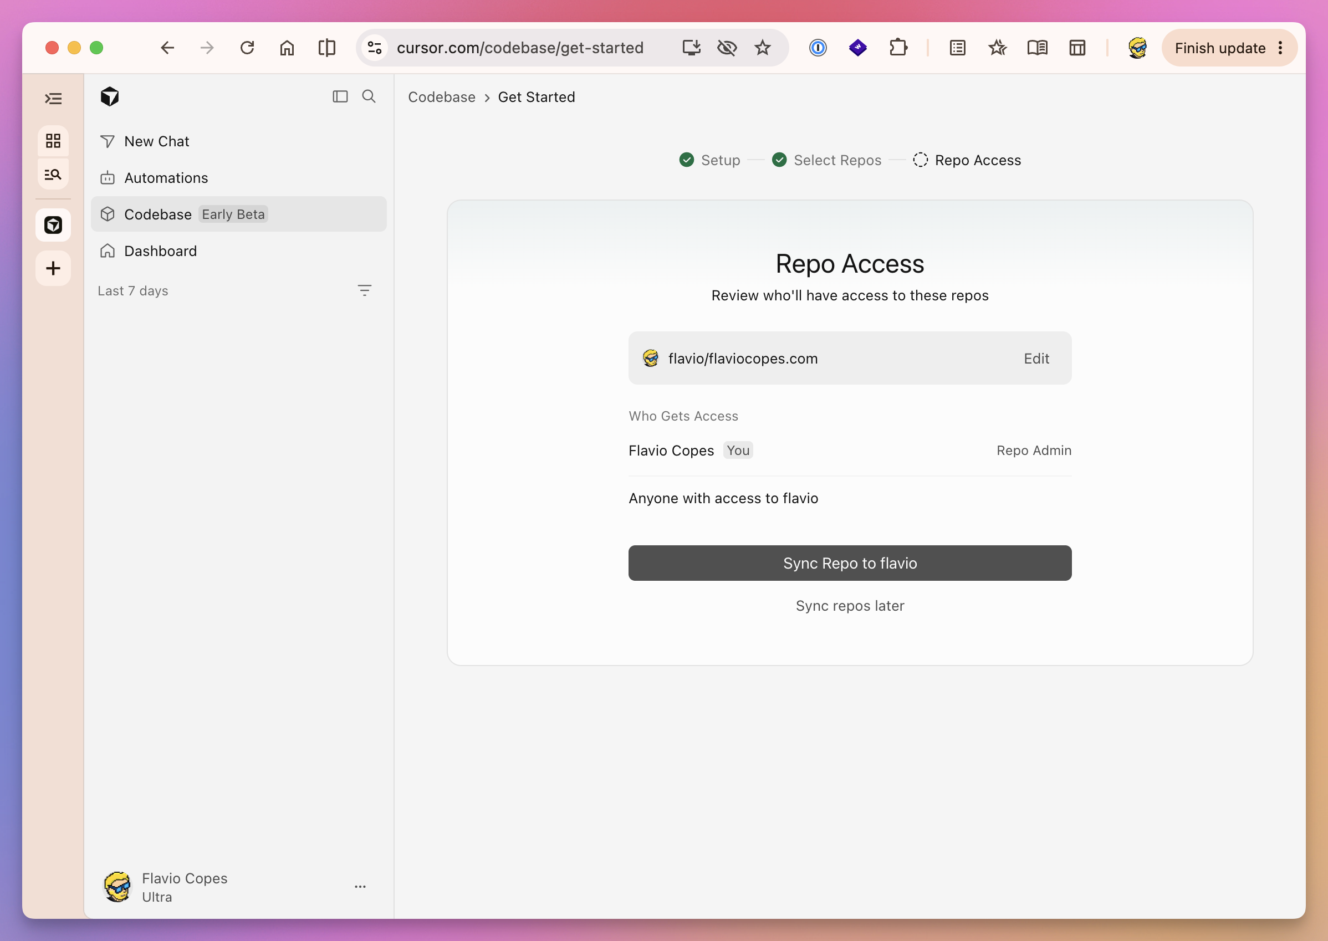Open split view icon in toolbar
The height and width of the screenshot is (941, 1328).
pyautogui.click(x=327, y=48)
